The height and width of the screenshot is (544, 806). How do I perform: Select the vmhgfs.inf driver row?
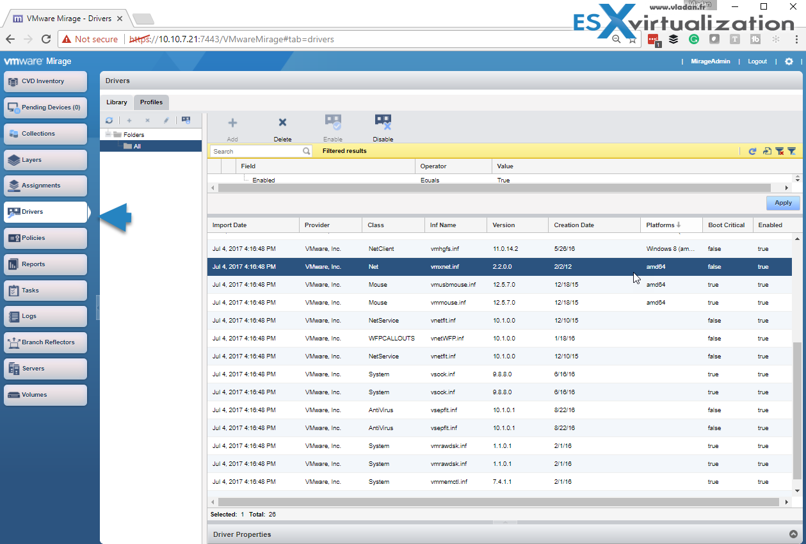click(499, 248)
